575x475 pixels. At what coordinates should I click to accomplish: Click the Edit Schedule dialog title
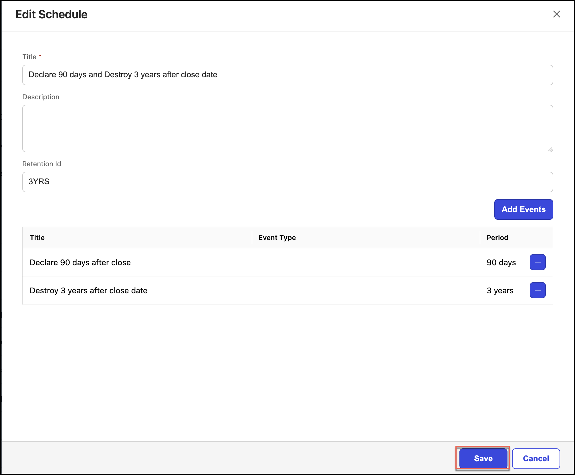(x=52, y=14)
